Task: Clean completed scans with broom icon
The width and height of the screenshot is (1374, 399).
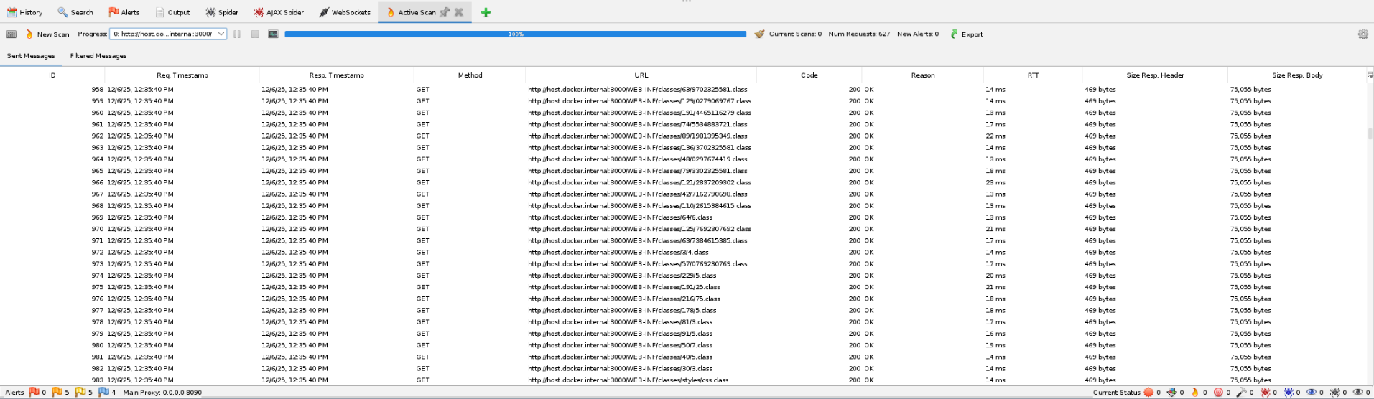Action: click(x=759, y=34)
